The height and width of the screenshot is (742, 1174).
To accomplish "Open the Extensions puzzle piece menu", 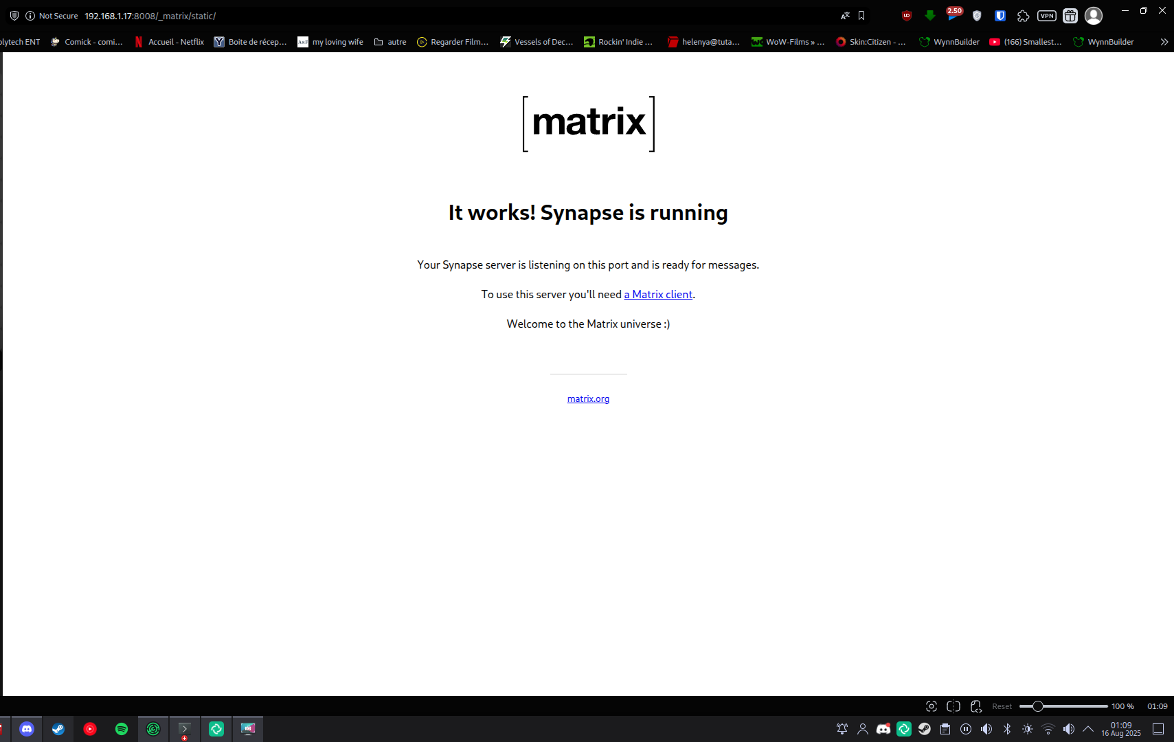I will click(1024, 16).
